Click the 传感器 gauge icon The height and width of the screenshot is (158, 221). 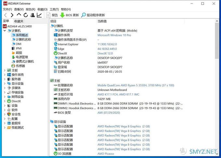pos(13,66)
